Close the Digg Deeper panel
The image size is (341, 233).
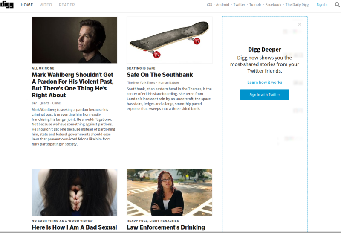coord(300,24)
